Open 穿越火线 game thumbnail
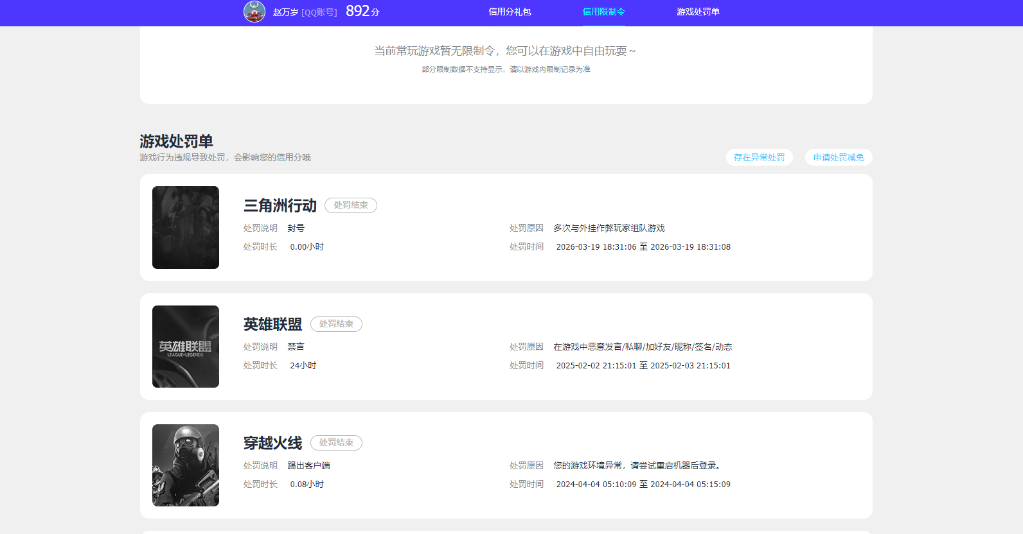The height and width of the screenshot is (534, 1023). tap(186, 465)
